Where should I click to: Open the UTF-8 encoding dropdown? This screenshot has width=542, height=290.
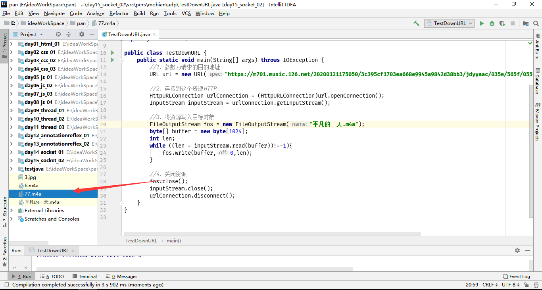tap(511, 284)
